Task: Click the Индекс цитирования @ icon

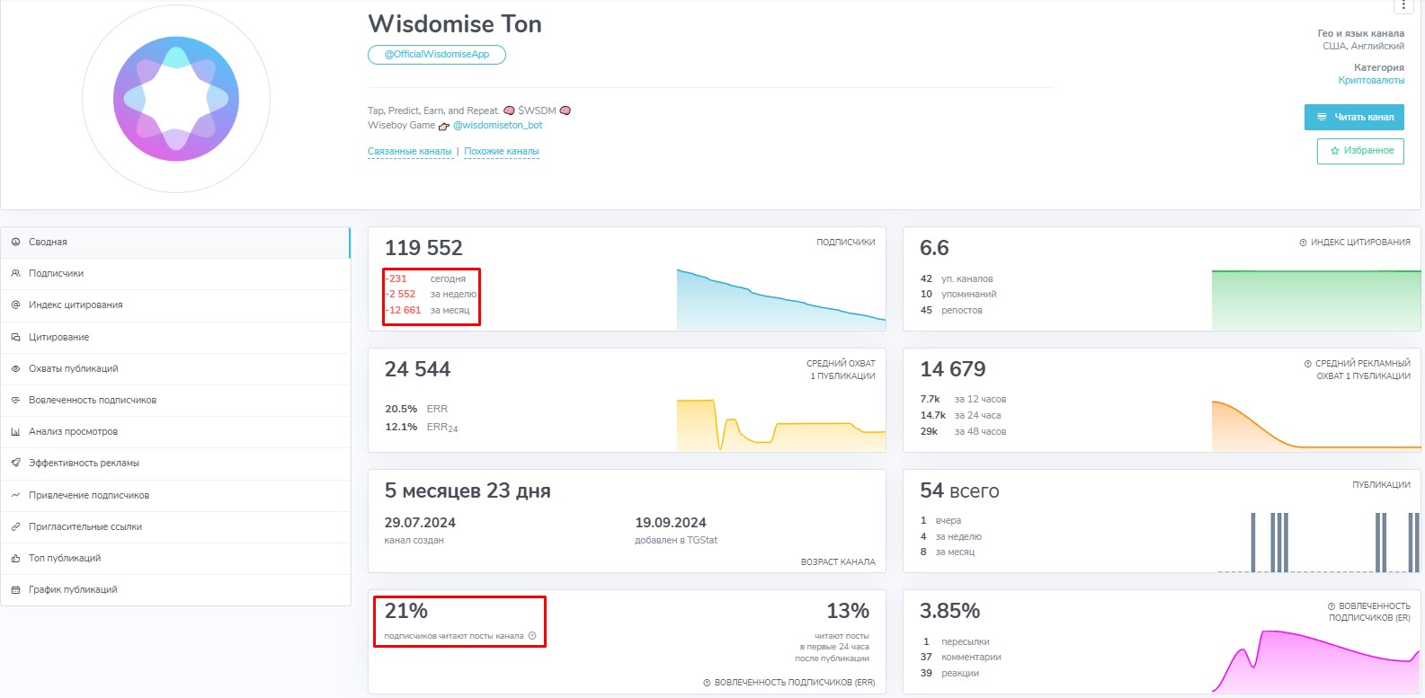Action: tap(15, 305)
